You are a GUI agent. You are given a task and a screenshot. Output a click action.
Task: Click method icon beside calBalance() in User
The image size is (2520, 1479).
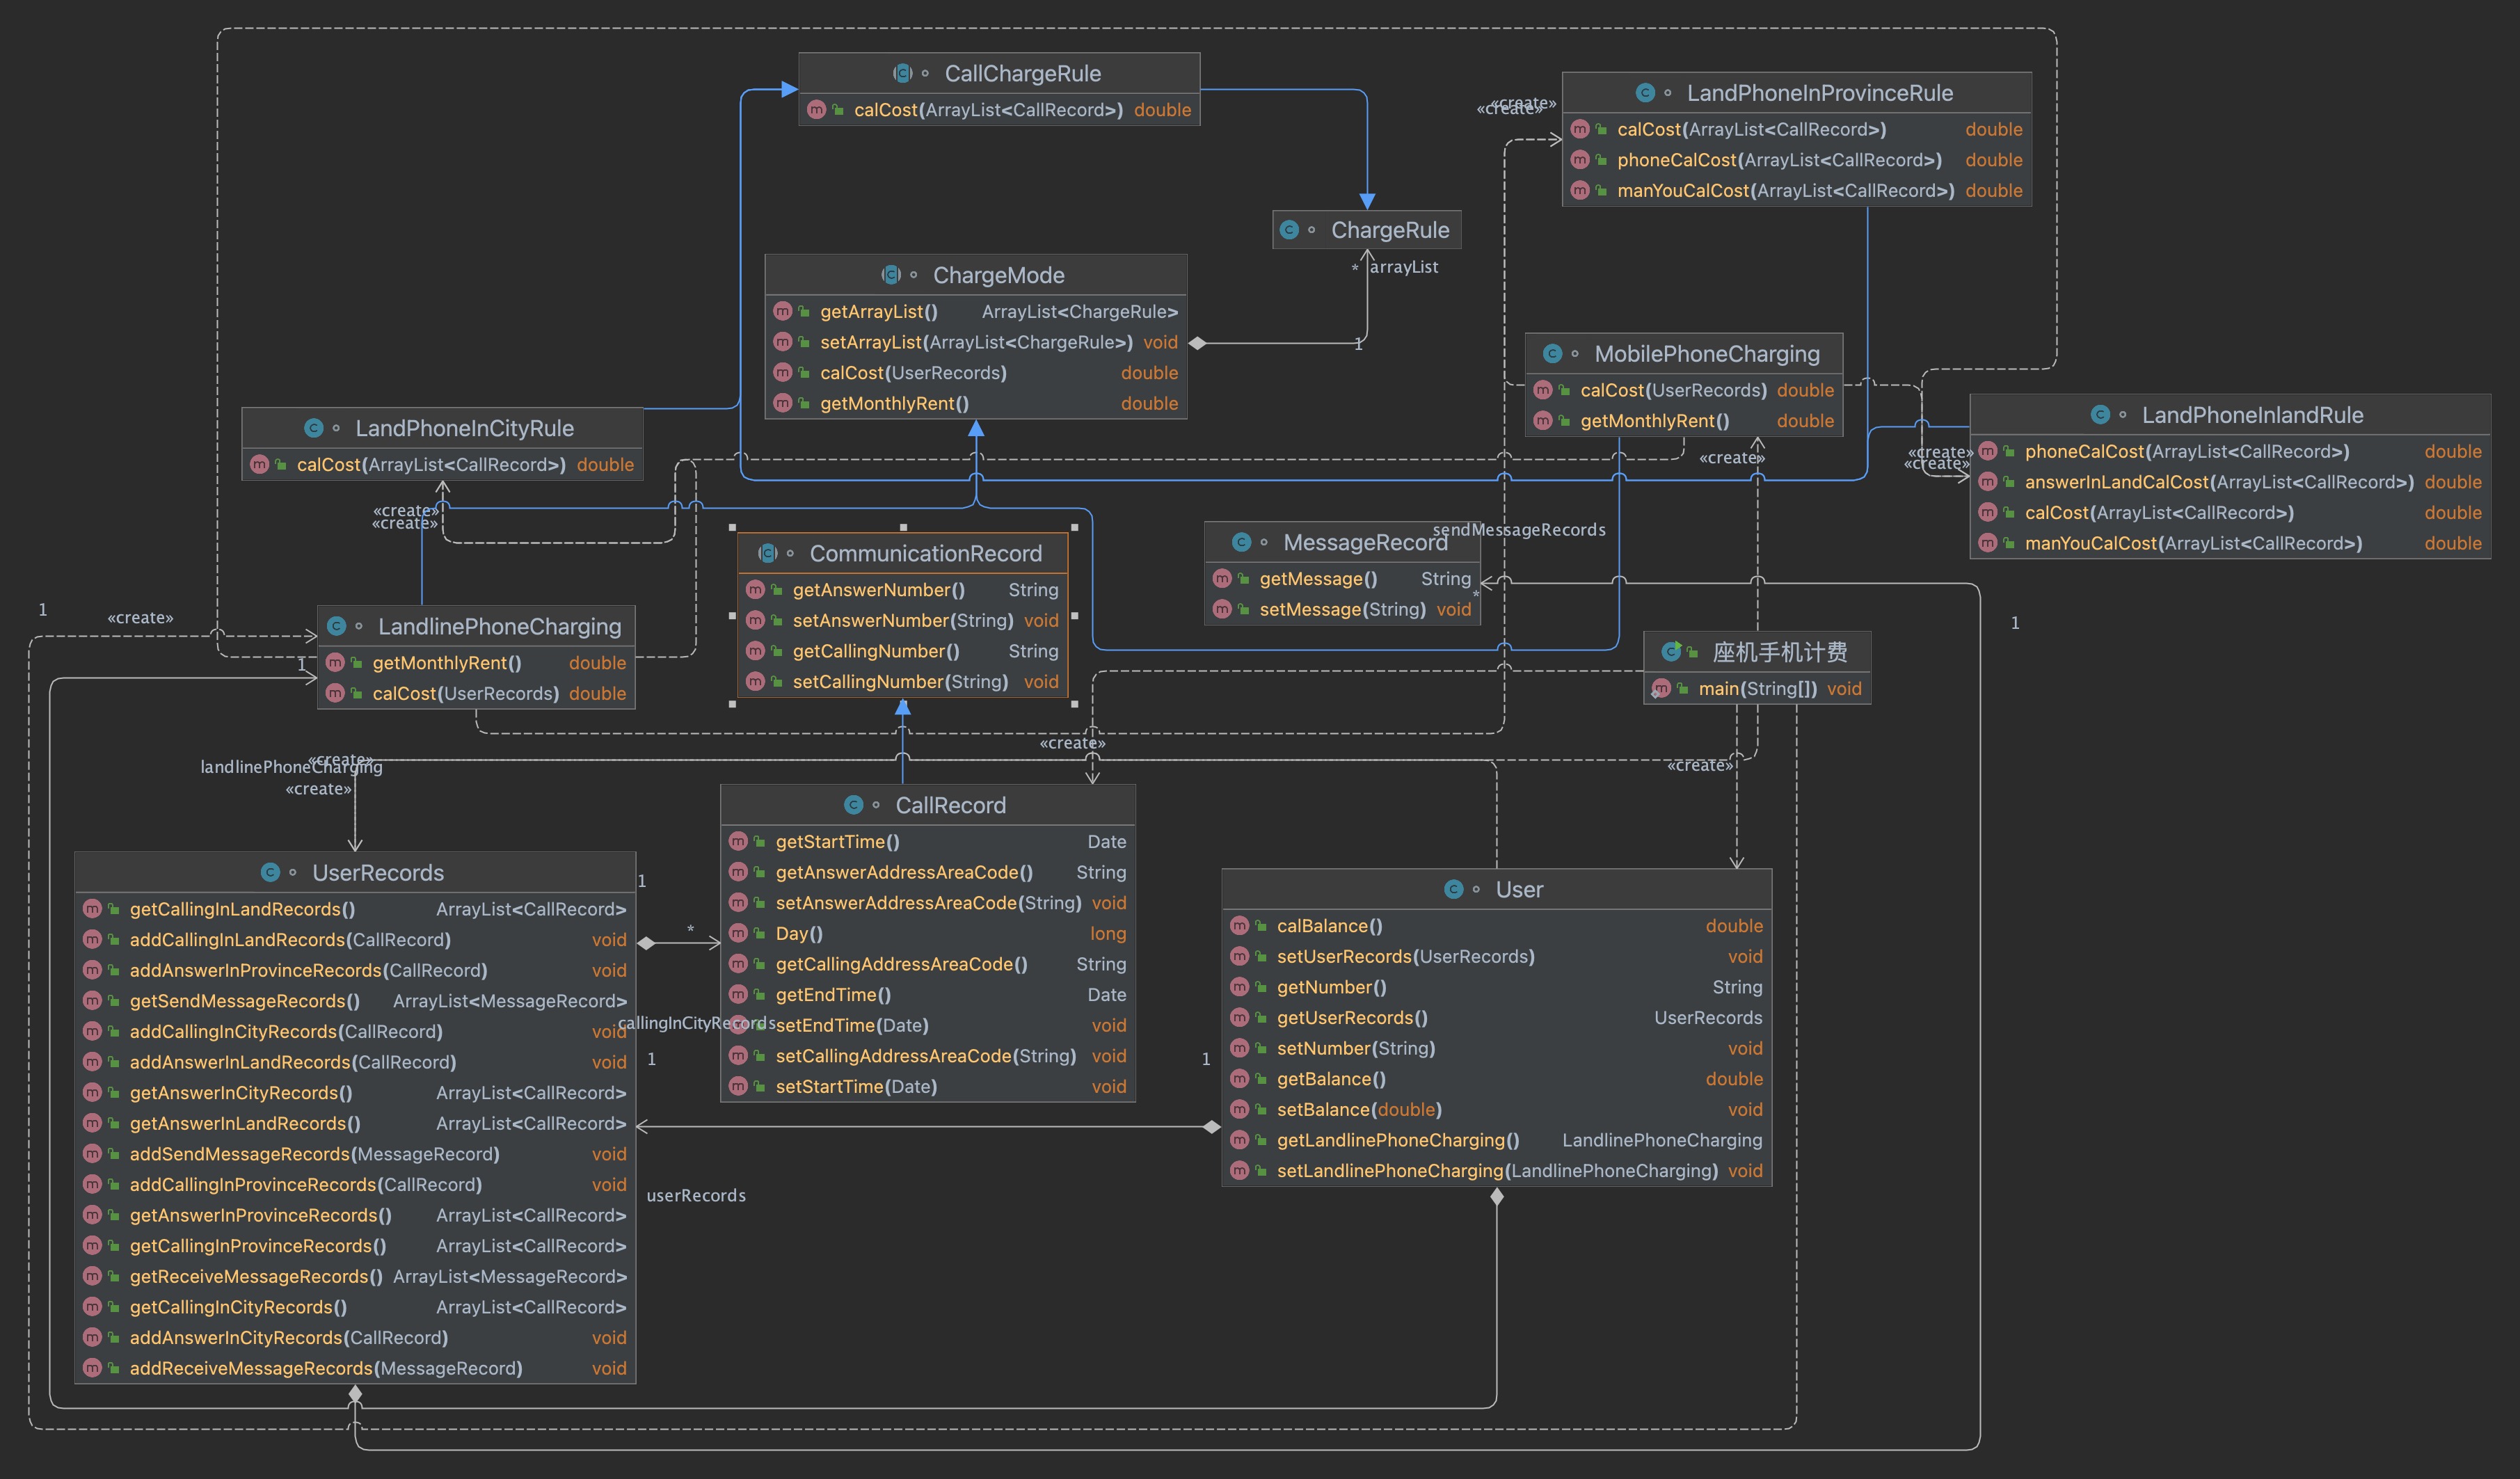point(1239,926)
